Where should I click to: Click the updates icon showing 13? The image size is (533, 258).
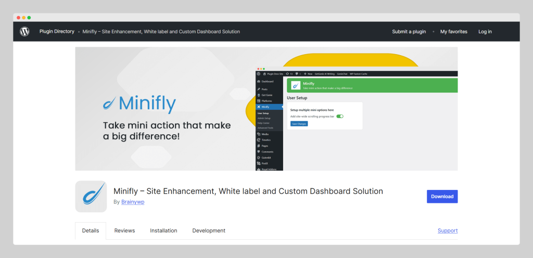tap(287, 74)
